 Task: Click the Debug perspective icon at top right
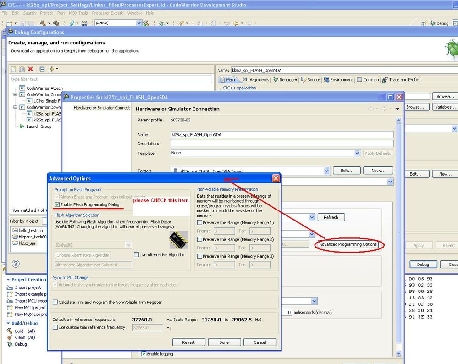pos(433,23)
